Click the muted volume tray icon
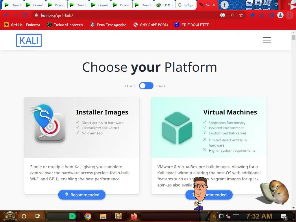The image size is (296, 222). [228, 216]
